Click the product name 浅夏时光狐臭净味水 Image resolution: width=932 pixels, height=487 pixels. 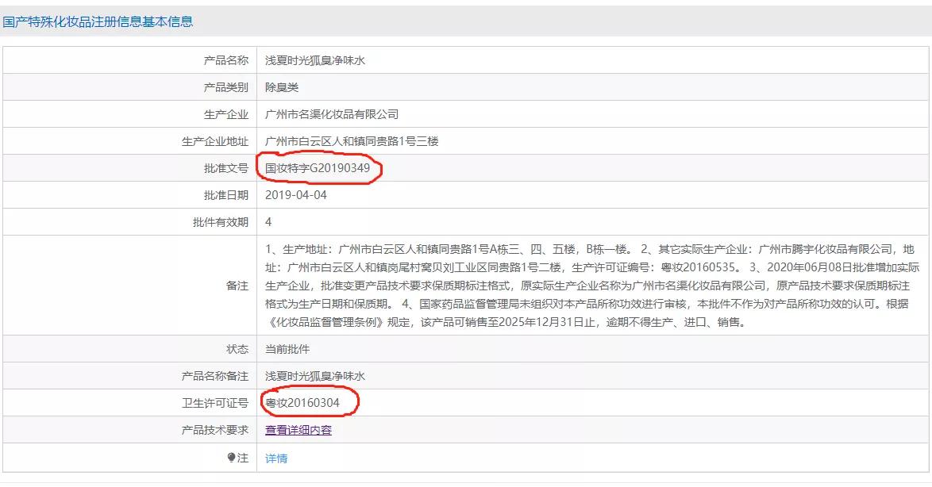coord(313,59)
